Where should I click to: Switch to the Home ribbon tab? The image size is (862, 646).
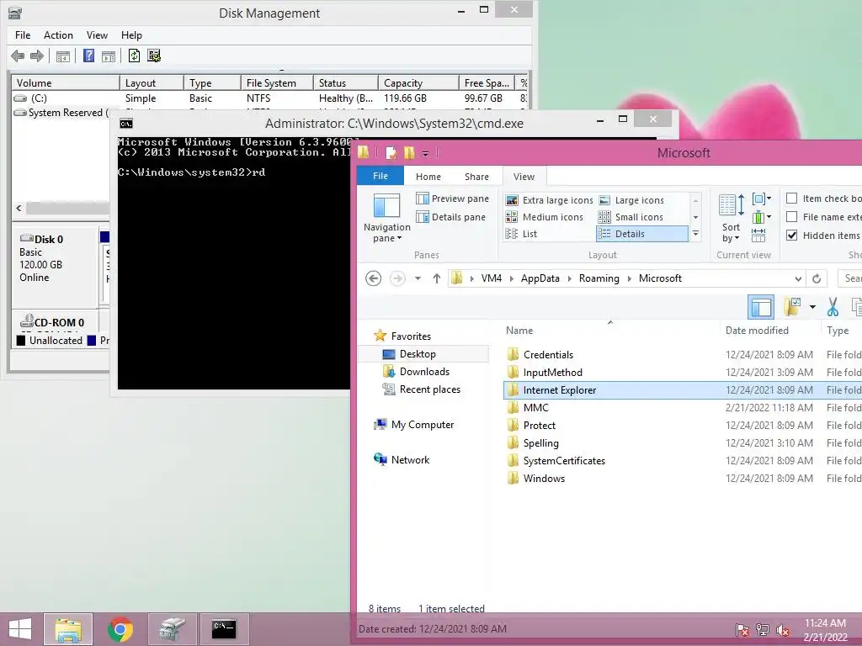point(428,177)
